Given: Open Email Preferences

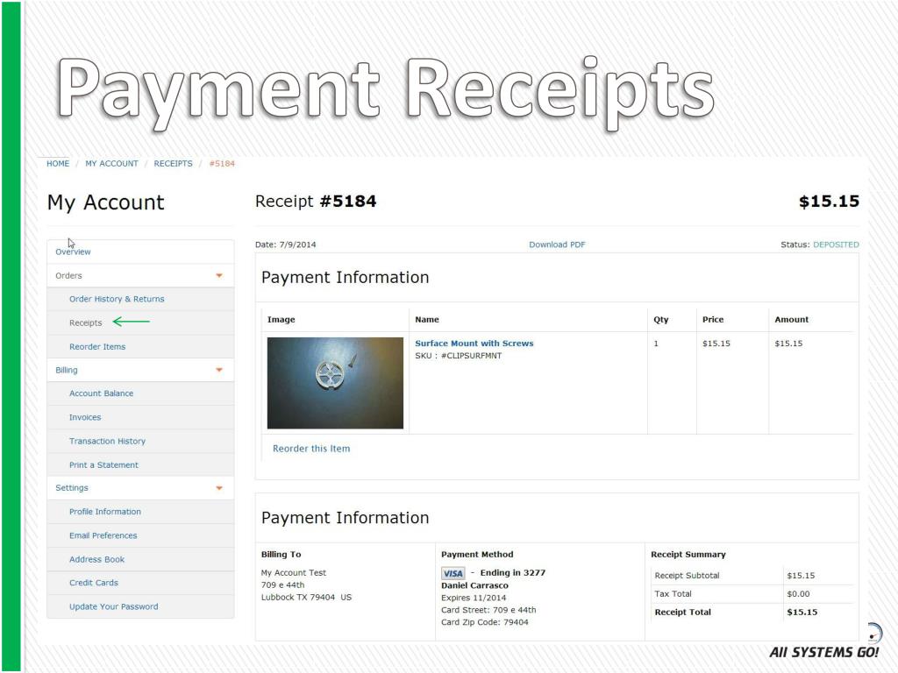Looking at the screenshot, I should pos(103,535).
